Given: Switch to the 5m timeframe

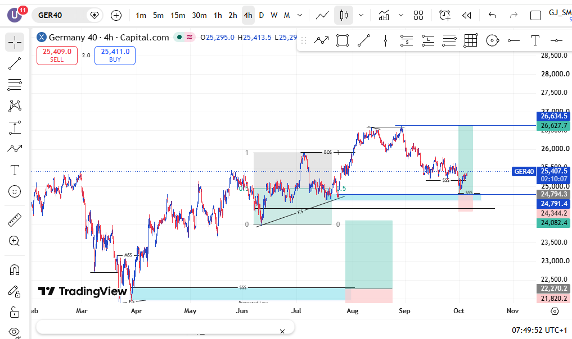Looking at the screenshot, I should click(158, 15).
